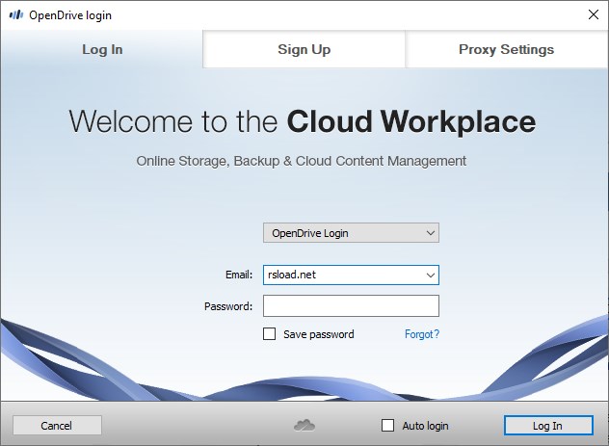Open the Forgot? password link
The height and width of the screenshot is (446, 609).
click(422, 334)
